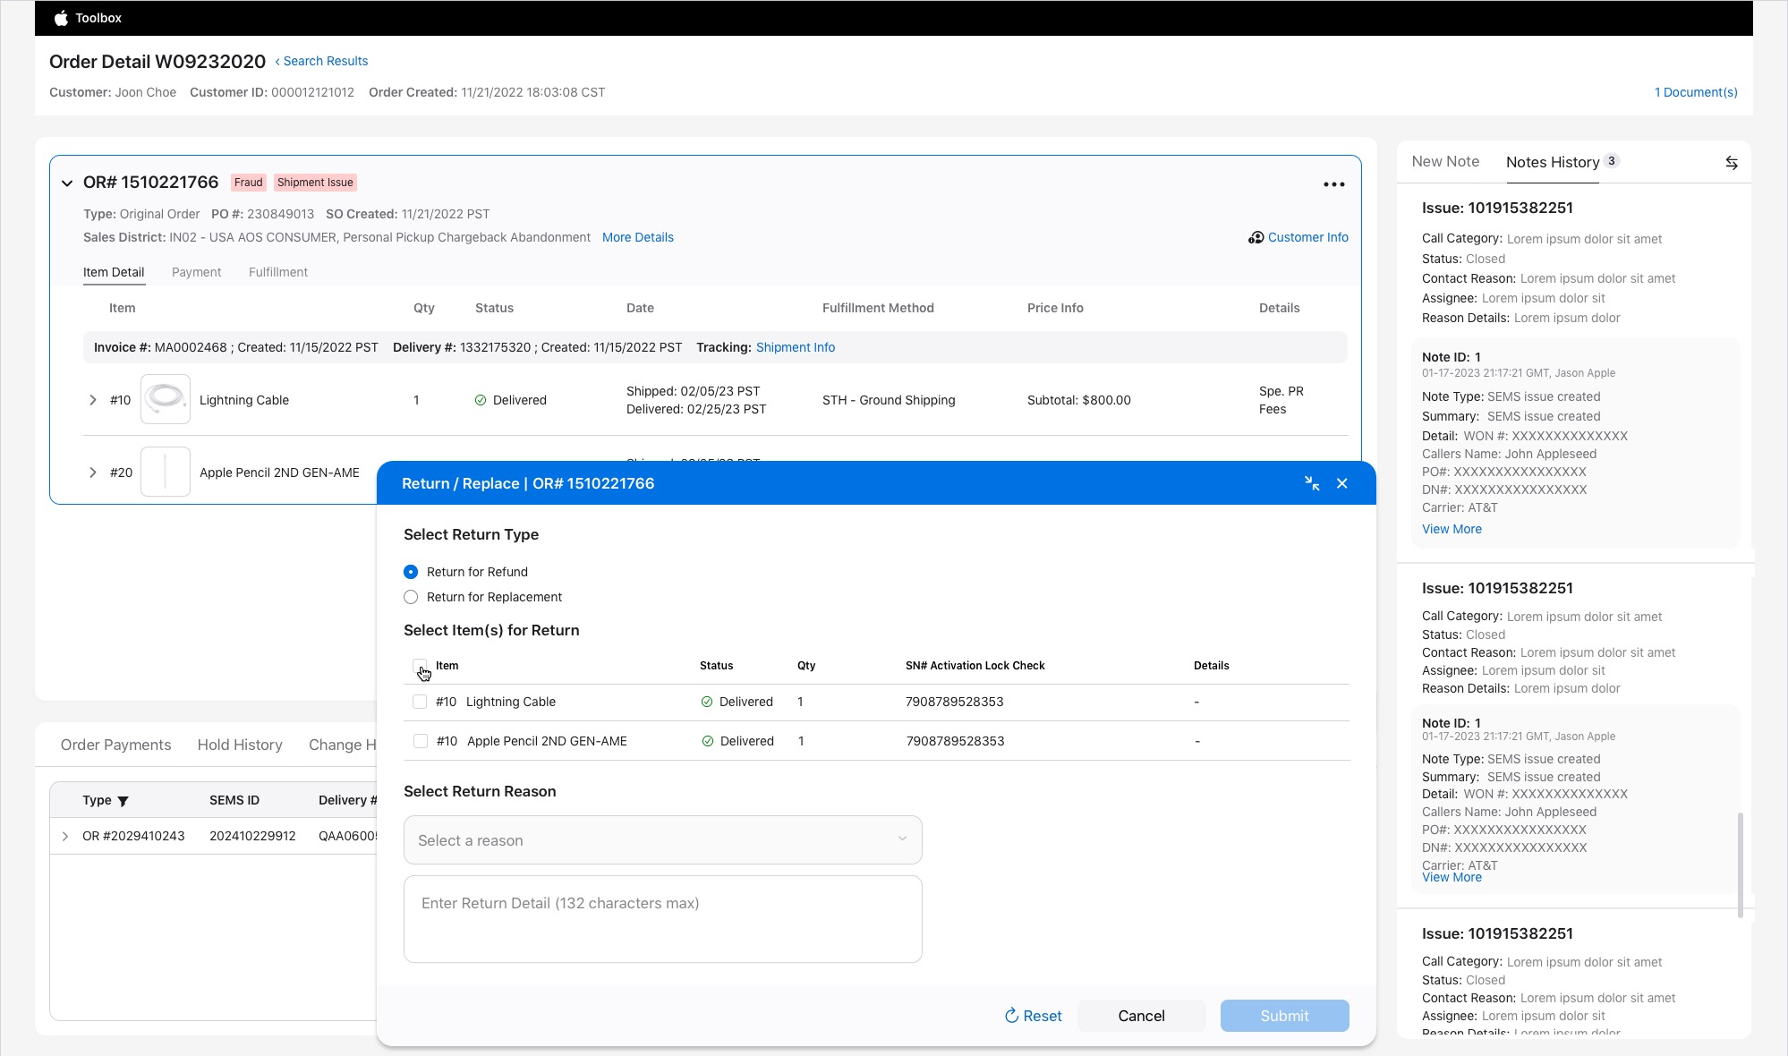The width and height of the screenshot is (1788, 1056).
Task: Open the Shipment Info tracking link
Action: click(x=795, y=347)
